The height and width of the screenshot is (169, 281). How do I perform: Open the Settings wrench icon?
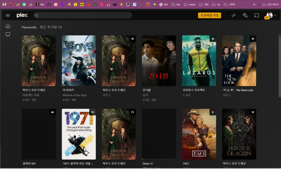coord(245,15)
